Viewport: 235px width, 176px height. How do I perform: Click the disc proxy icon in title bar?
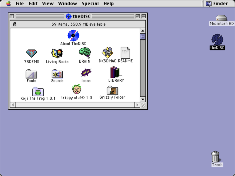(x=69, y=16)
